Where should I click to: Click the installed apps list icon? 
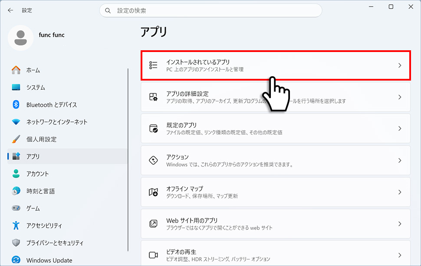point(153,65)
